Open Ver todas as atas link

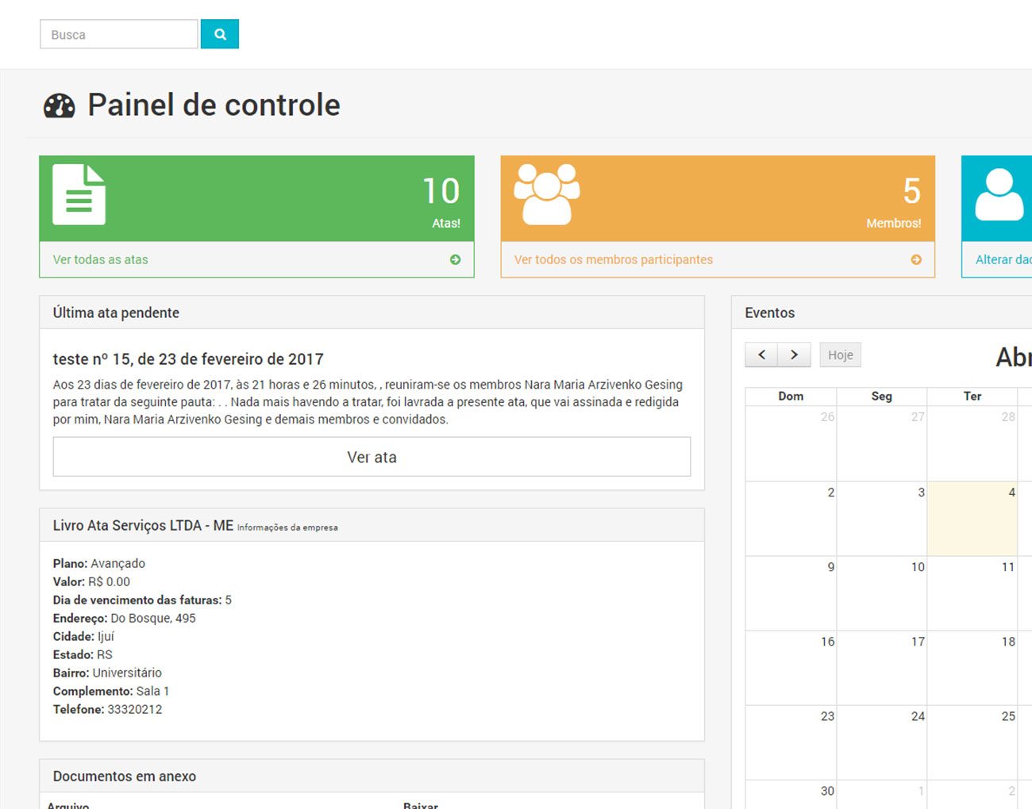point(101,259)
